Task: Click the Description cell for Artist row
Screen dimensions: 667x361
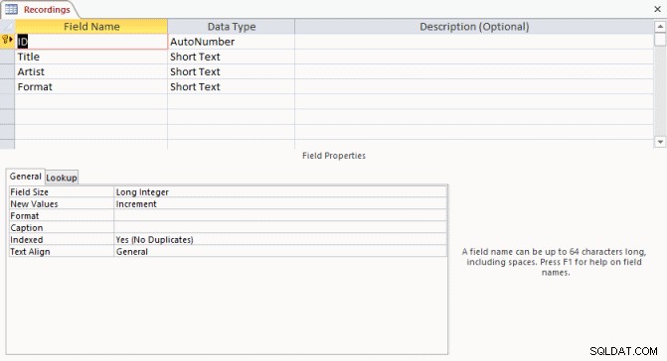Action: [474, 71]
